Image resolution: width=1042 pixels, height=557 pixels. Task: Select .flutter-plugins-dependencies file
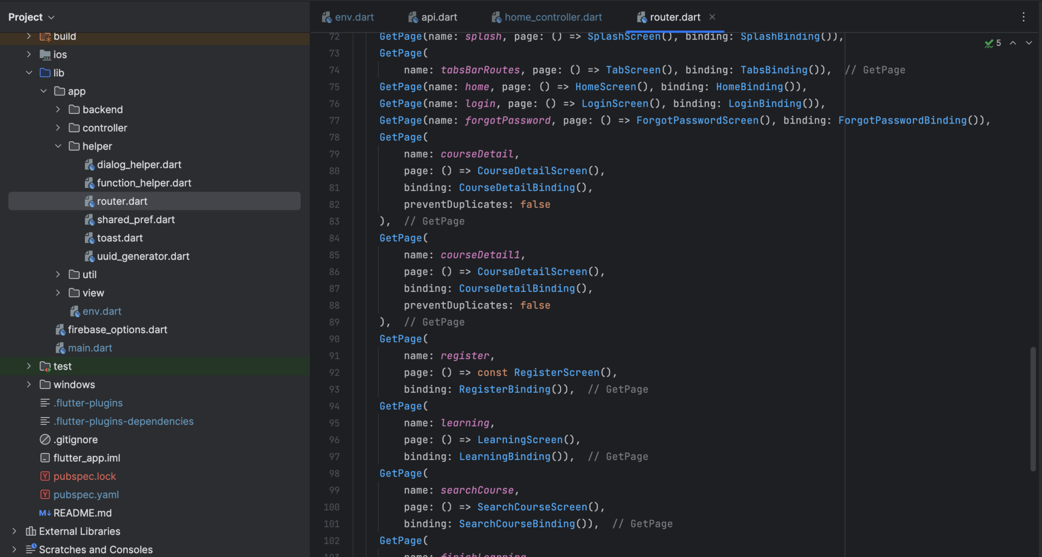[x=124, y=421]
